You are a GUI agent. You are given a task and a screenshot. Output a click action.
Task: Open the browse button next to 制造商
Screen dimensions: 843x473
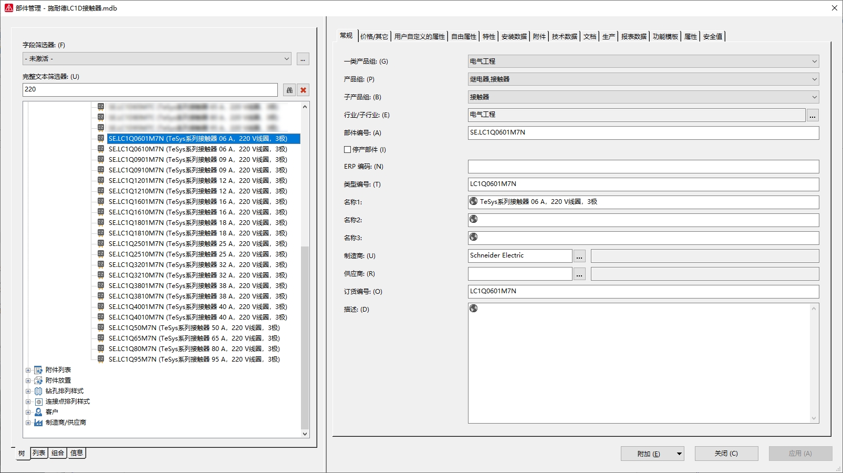tap(579, 256)
